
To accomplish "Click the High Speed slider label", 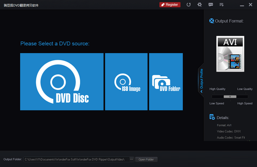I will tap(245, 104).
